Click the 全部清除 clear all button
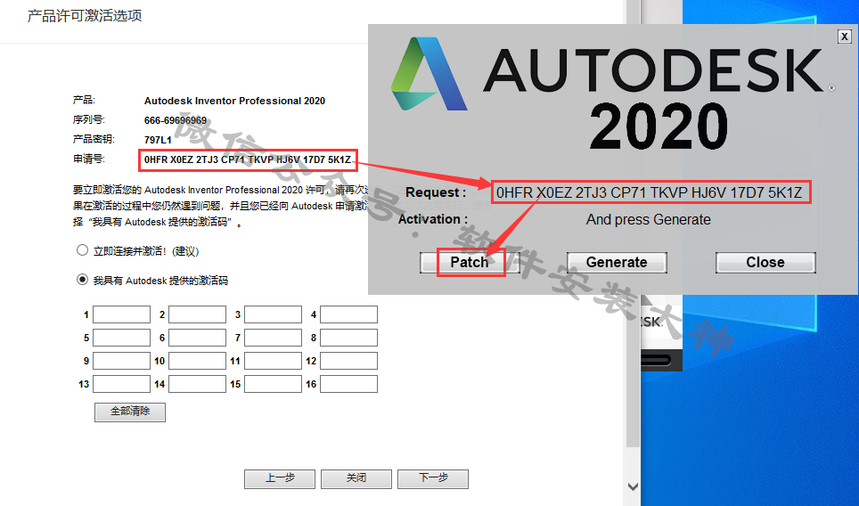This screenshot has height=506, width=859. (x=130, y=412)
